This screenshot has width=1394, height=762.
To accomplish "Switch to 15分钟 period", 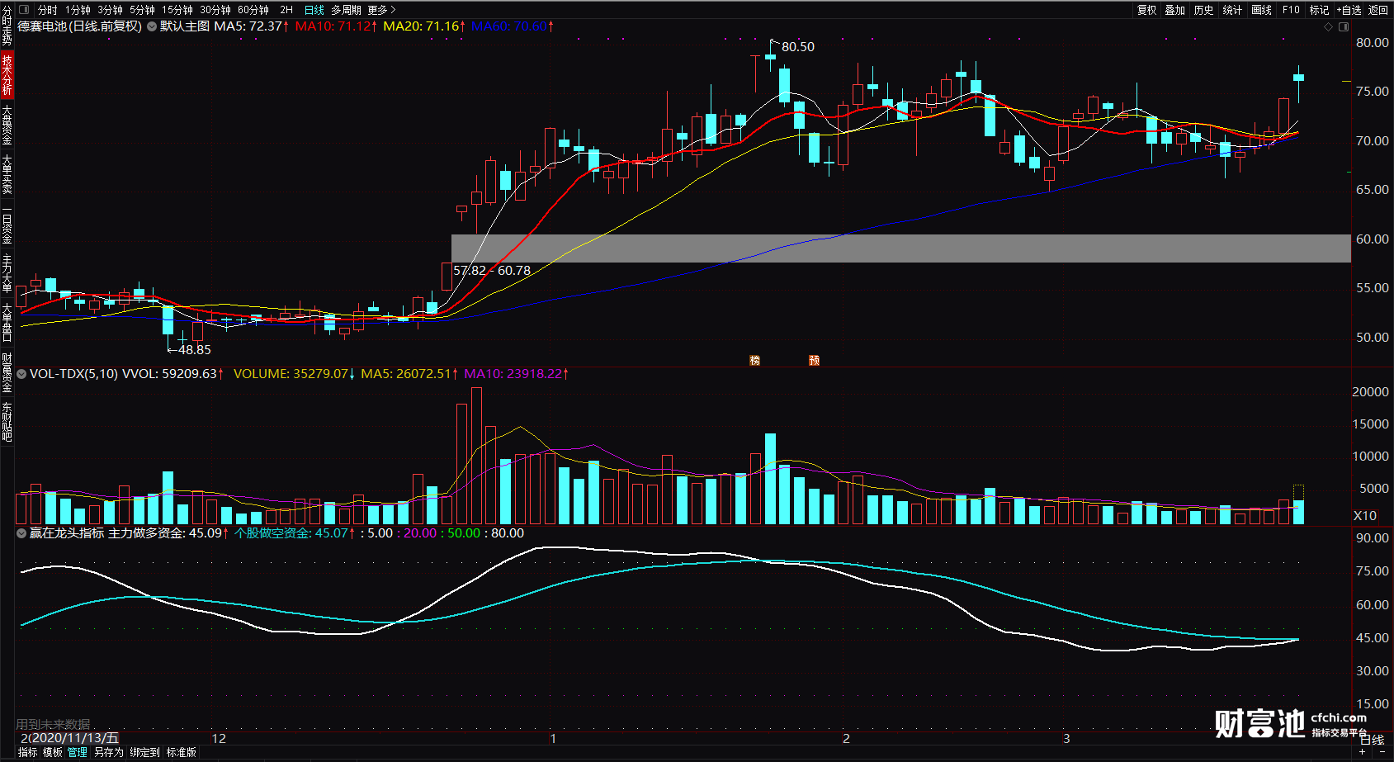I will (x=177, y=10).
